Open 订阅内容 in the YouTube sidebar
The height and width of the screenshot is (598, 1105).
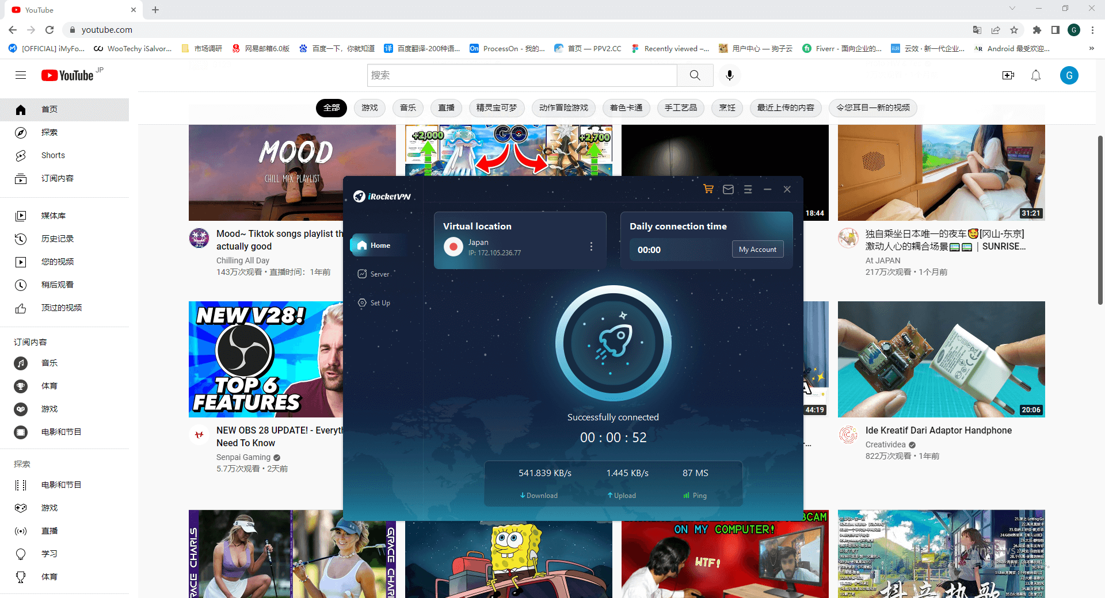coord(64,178)
